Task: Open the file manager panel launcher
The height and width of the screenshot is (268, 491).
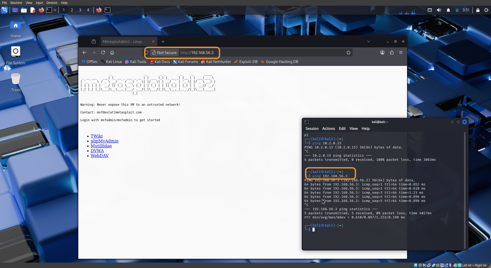Action: coord(24,10)
